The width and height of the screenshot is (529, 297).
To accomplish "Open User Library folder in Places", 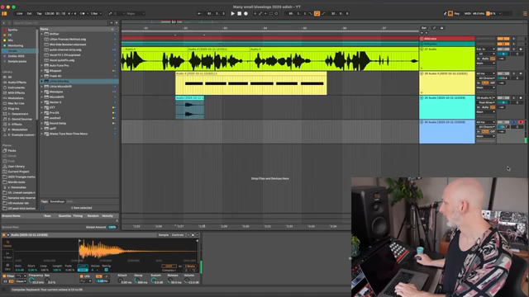I will (17, 167).
